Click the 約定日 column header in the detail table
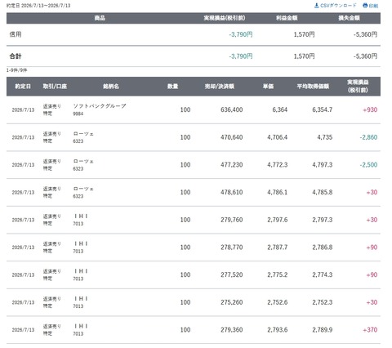The width and height of the screenshot is (392, 348). coord(23,87)
